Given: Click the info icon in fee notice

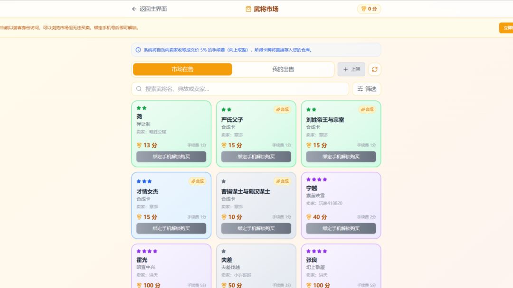Looking at the screenshot, I should [138, 50].
